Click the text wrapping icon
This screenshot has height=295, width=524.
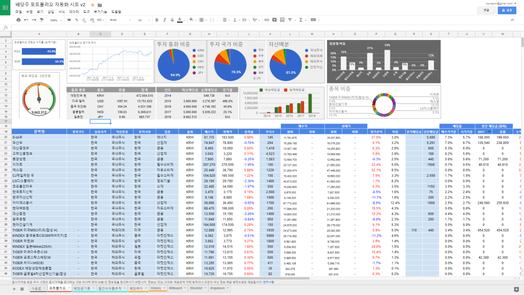pyautogui.click(x=244, y=20)
